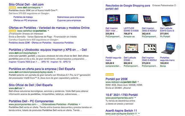The image size is (185, 116).
Task: Open 'Resultados de Google Shopping para portátil dell'
Action: [x=128, y=7]
